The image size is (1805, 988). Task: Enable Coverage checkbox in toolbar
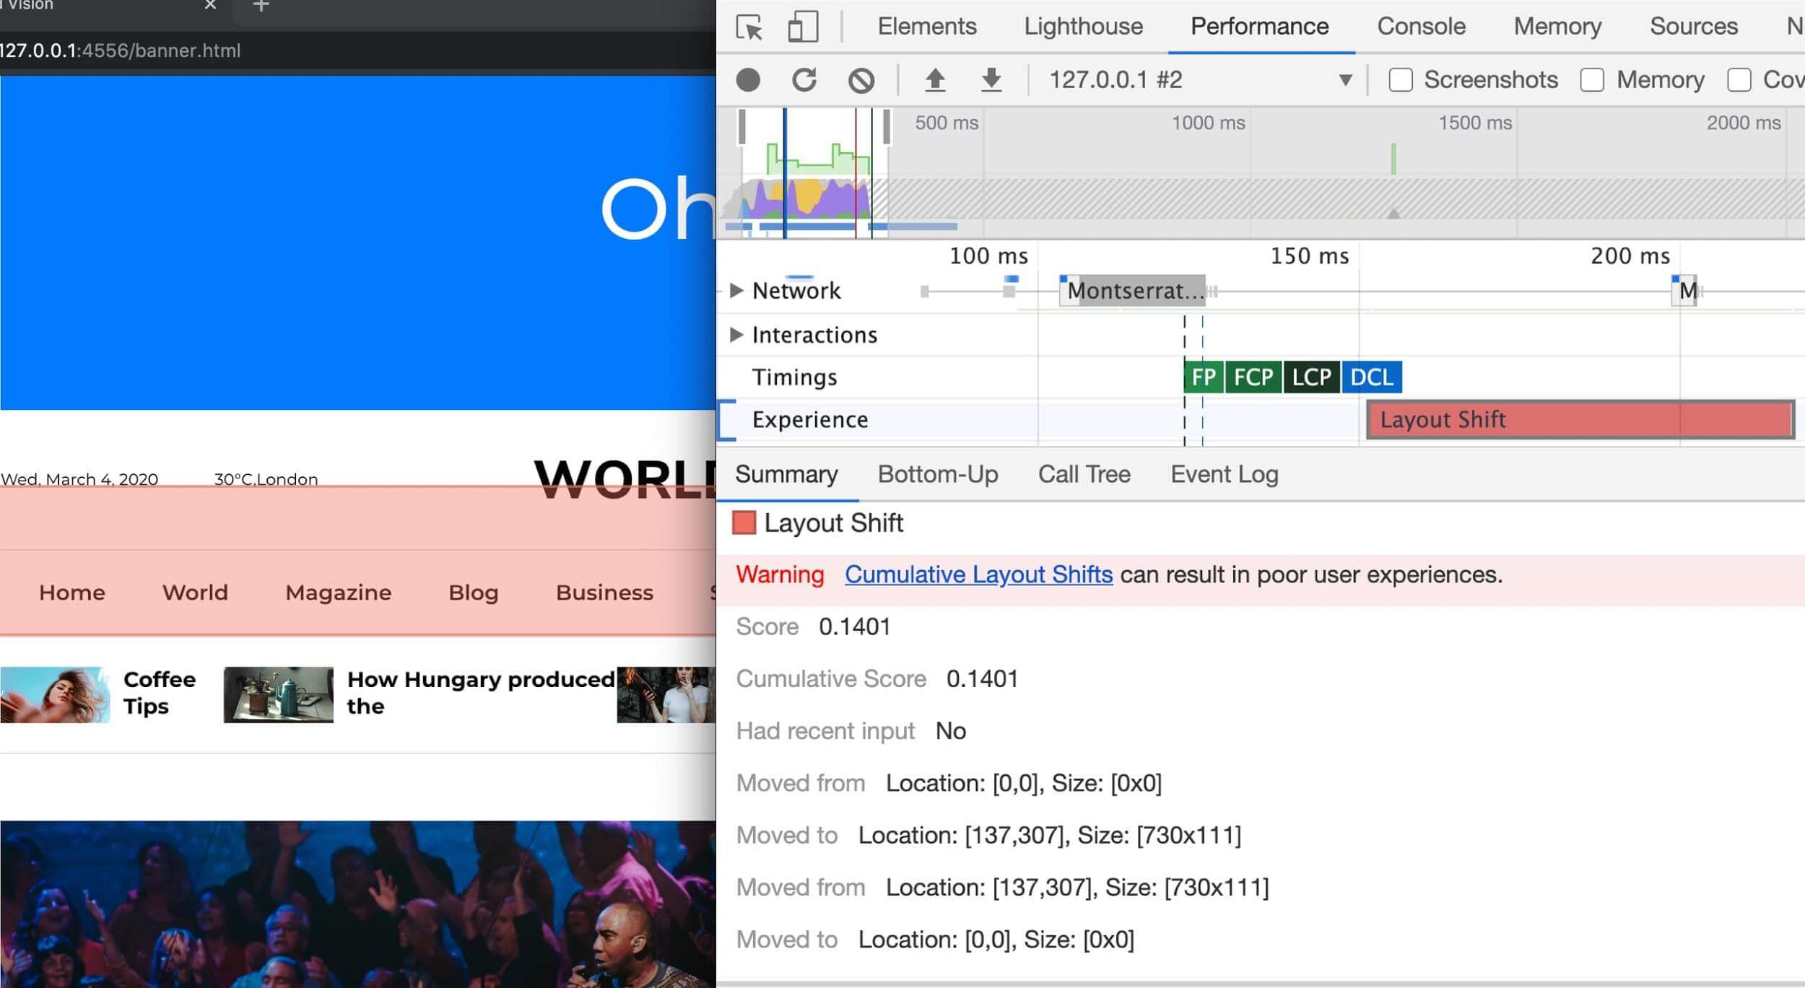click(x=1741, y=80)
